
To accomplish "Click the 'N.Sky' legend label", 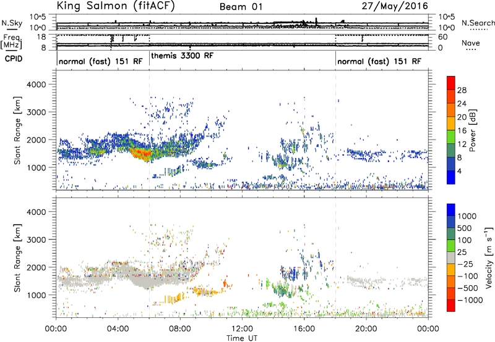I will point(12,23).
